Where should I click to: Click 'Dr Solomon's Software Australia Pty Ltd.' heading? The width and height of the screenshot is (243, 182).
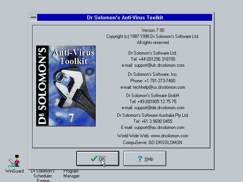[x=153, y=115]
